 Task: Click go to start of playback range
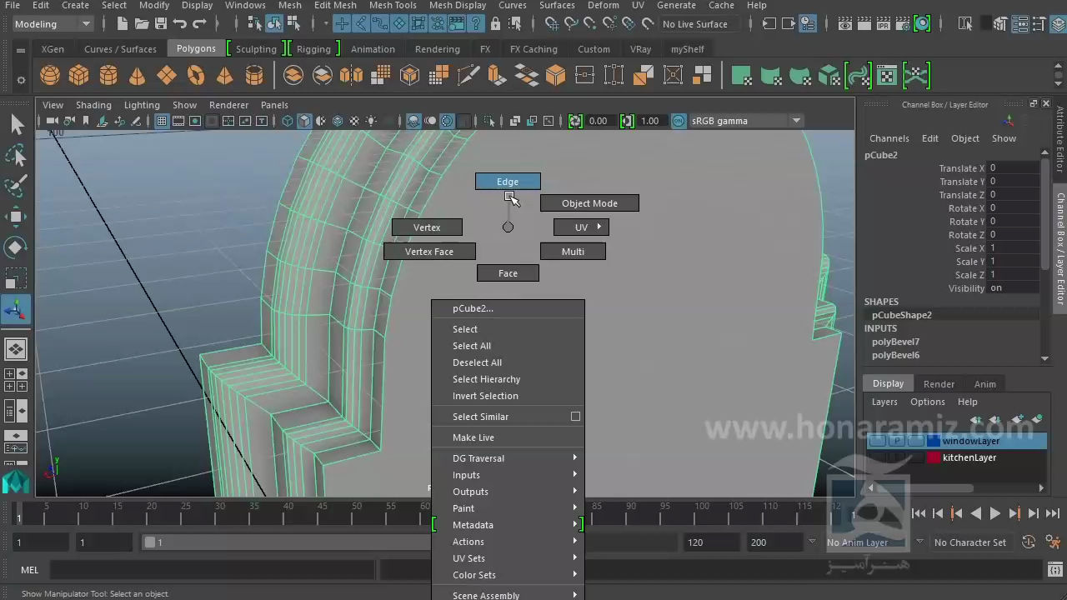click(x=919, y=514)
